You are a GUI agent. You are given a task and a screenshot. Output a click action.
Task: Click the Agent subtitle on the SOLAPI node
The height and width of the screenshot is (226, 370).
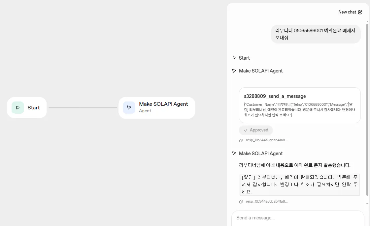click(x=145, y=111)
